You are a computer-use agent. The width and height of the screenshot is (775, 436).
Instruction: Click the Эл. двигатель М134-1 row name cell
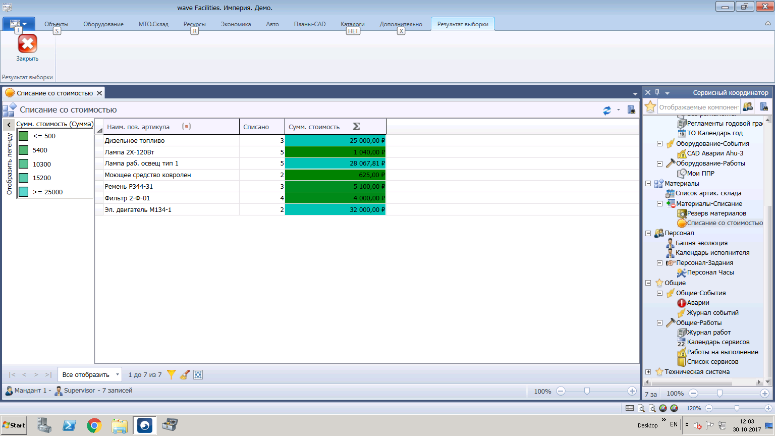(x=172, y=210)
